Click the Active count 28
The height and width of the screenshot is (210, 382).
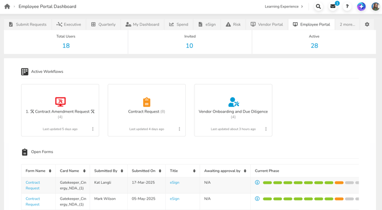pos(314,46)
